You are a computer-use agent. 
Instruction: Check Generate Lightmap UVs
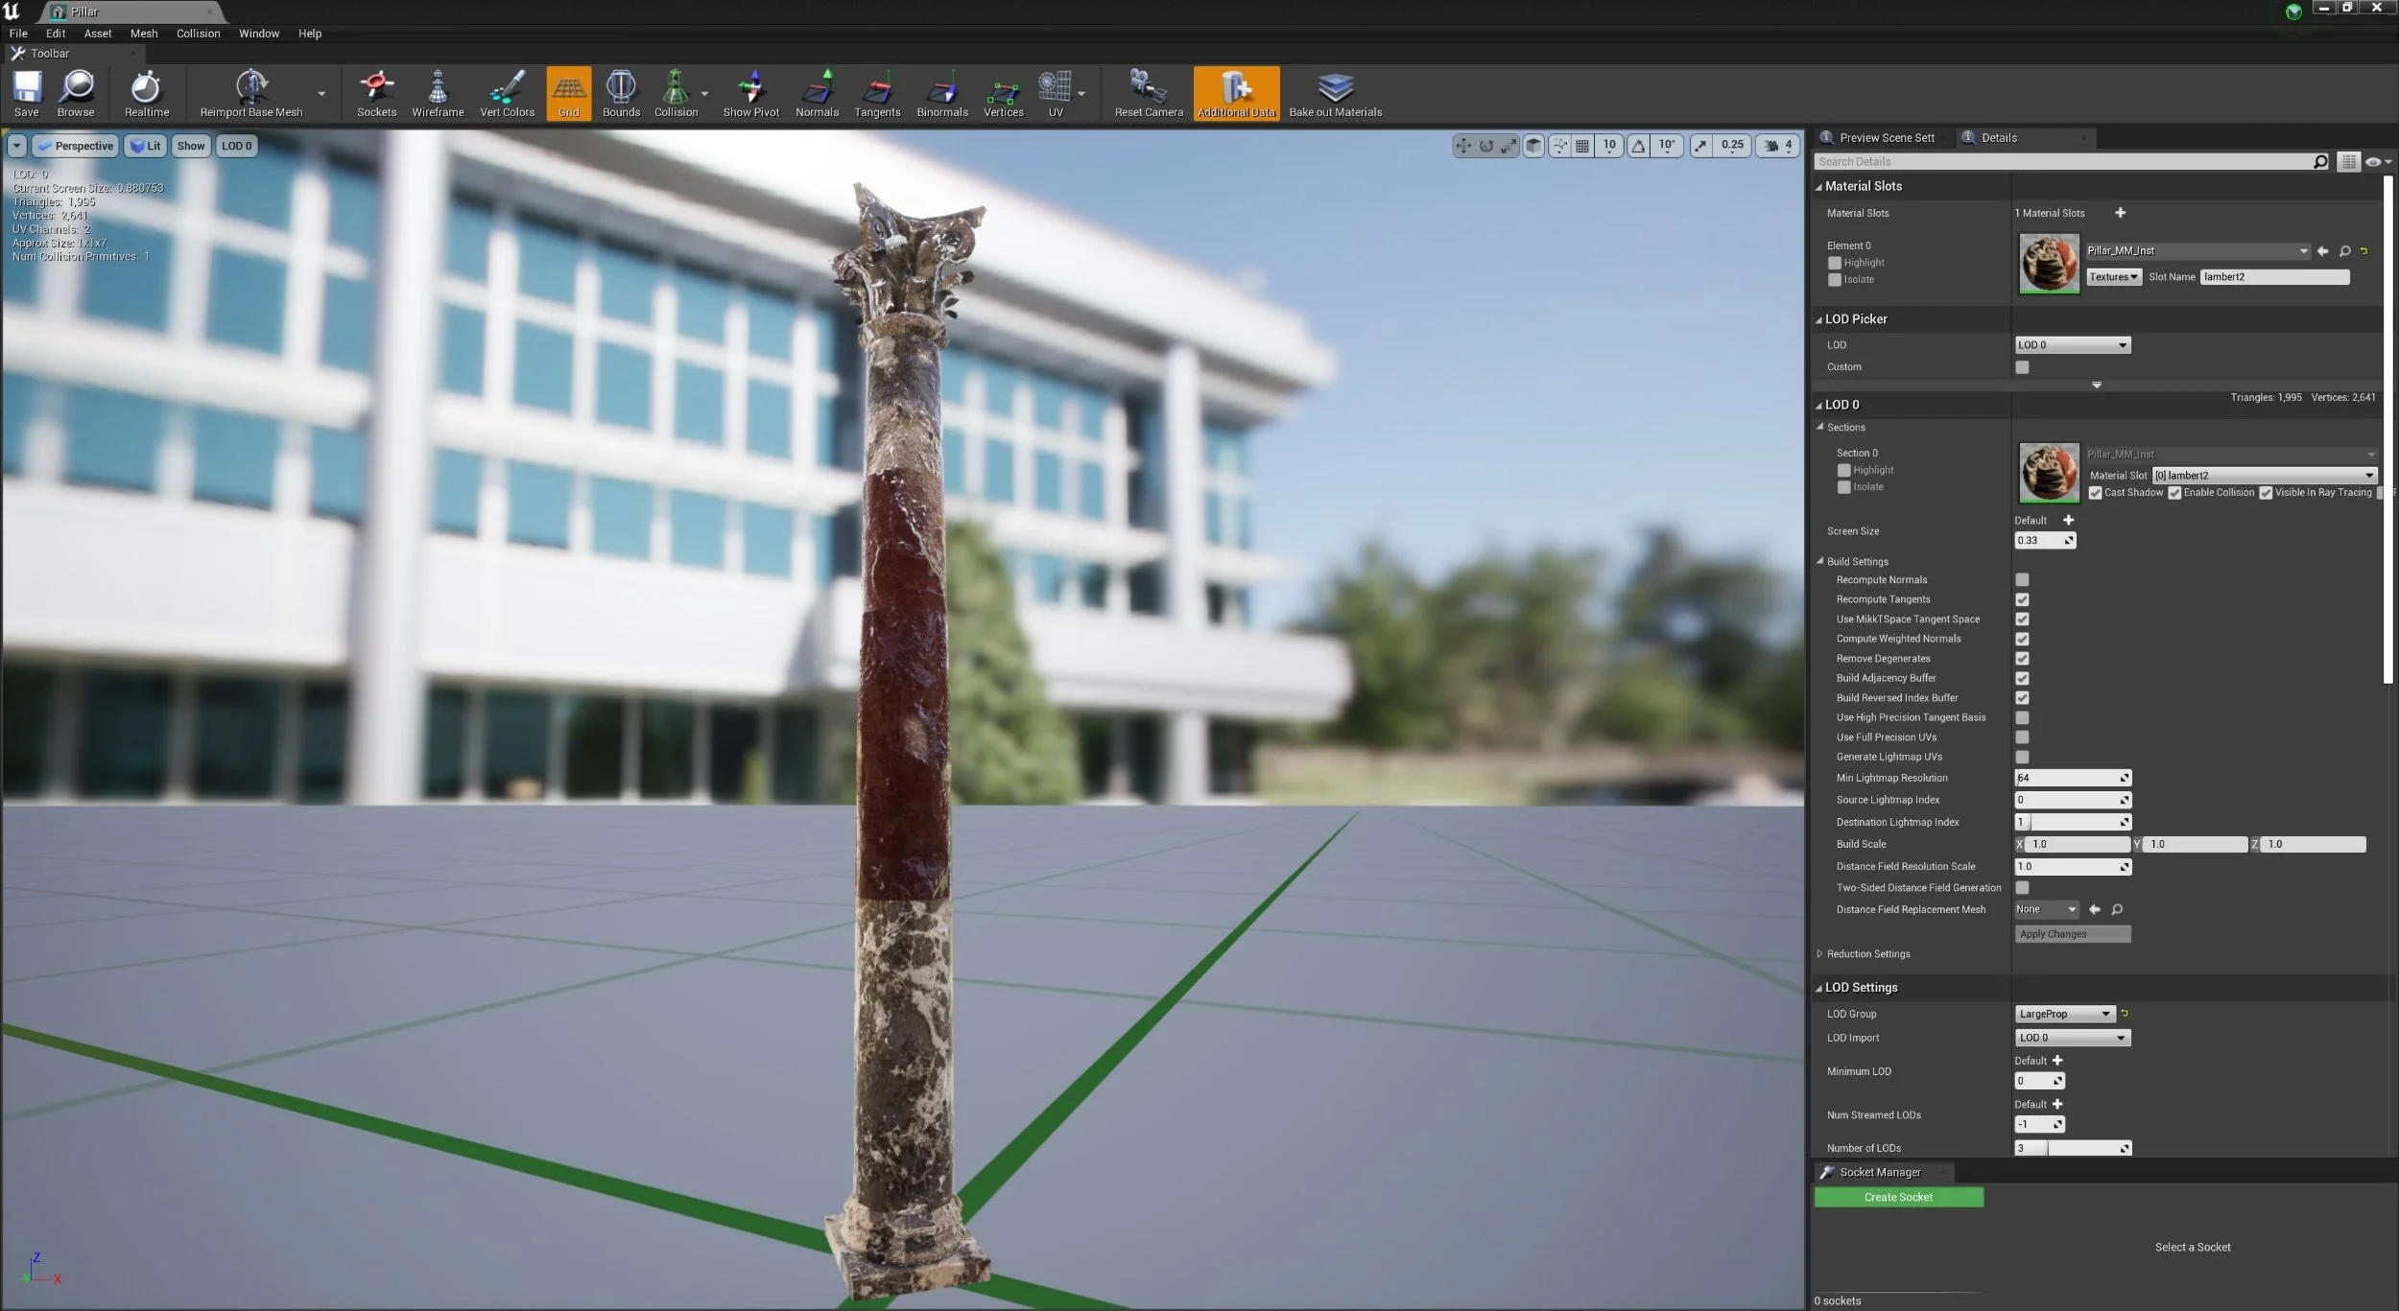click(2022, 758)
